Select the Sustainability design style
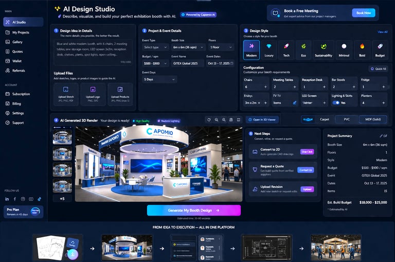Viewport: 395px width, 262px height. (x=324, y=50)
